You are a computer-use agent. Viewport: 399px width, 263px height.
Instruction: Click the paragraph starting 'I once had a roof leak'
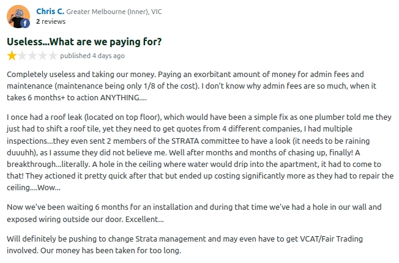200,152
